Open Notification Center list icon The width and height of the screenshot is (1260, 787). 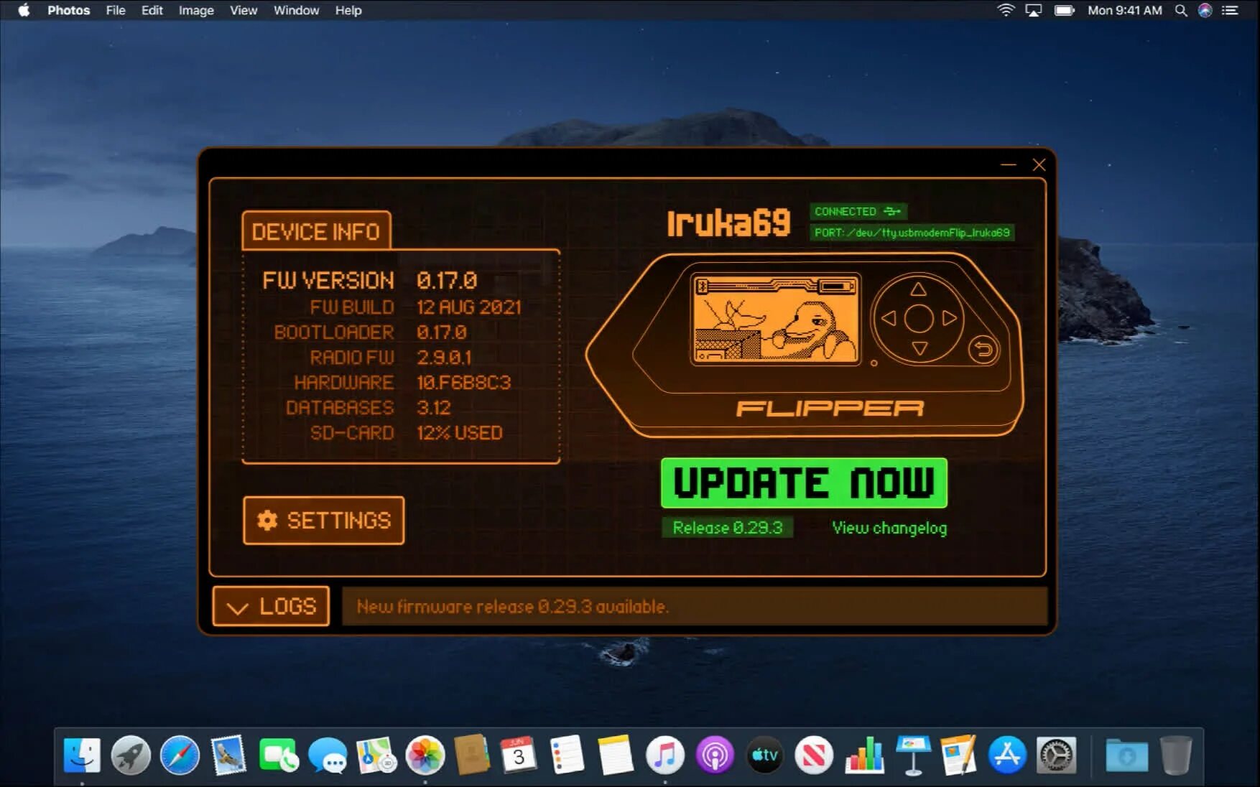1231,10
